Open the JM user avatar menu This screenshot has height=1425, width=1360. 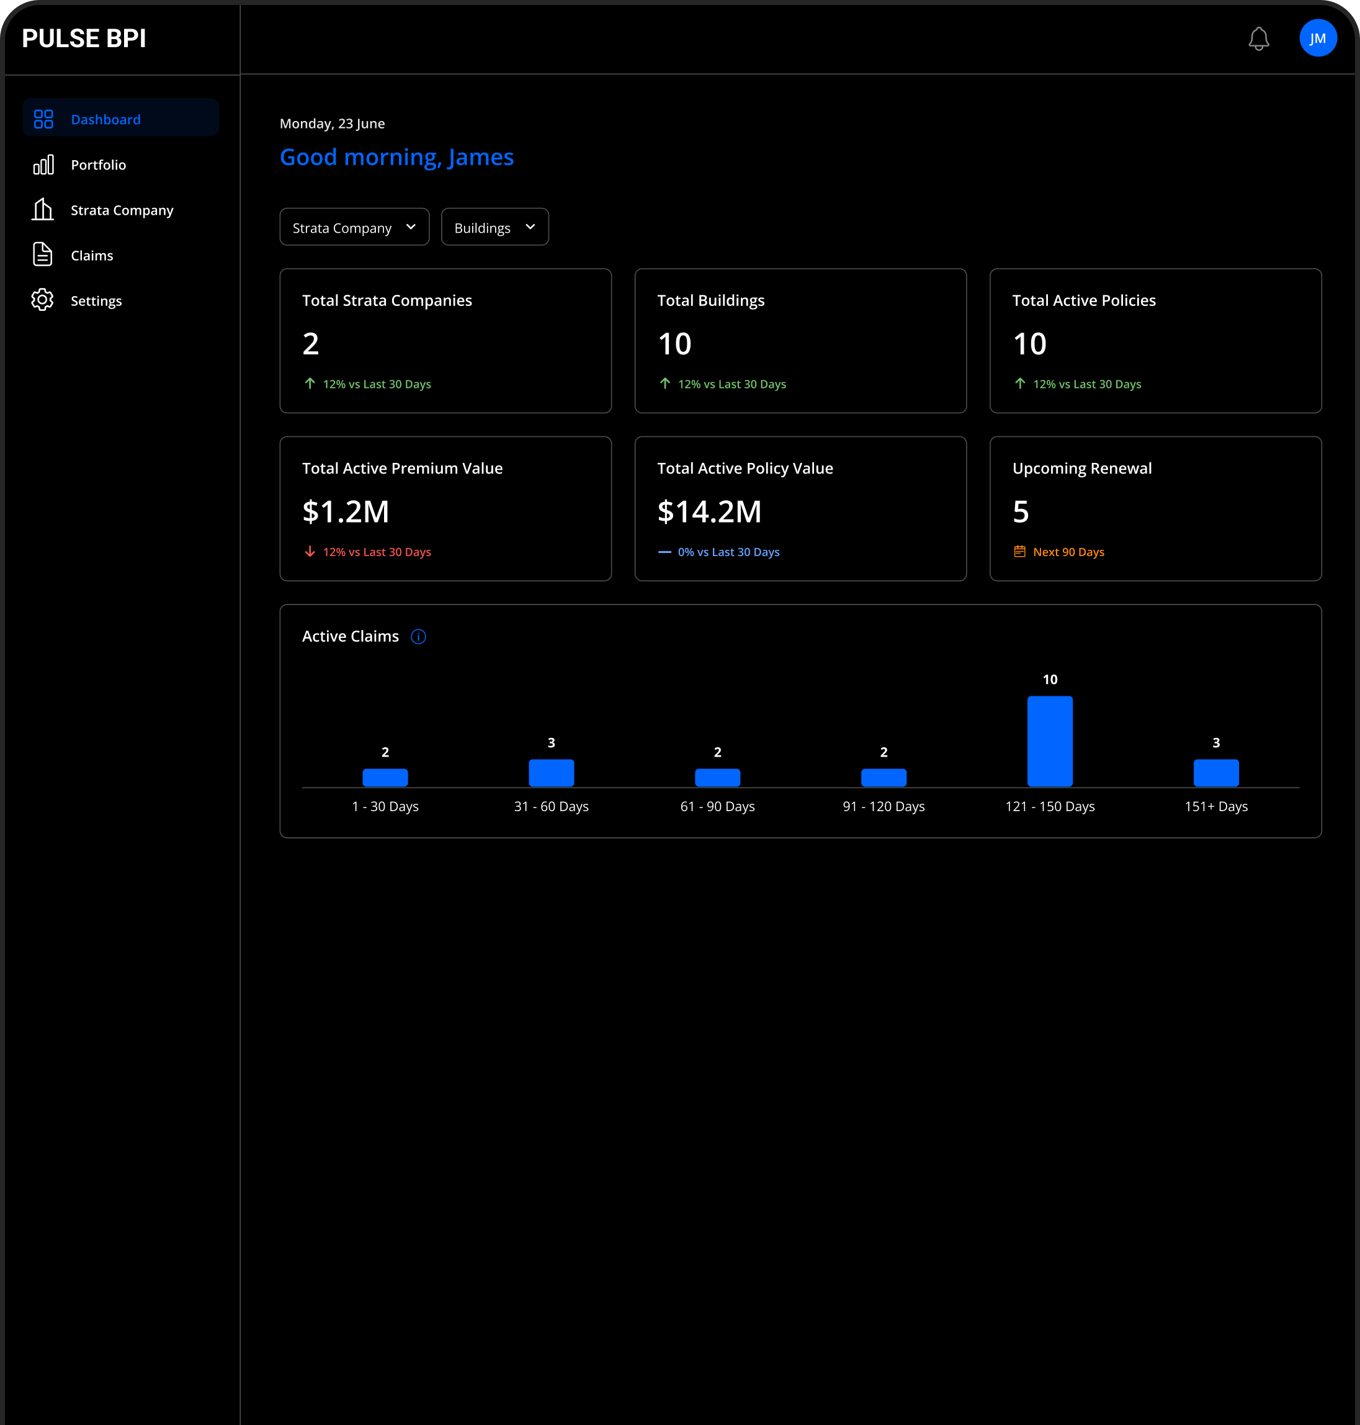(x=1317, y=38)
